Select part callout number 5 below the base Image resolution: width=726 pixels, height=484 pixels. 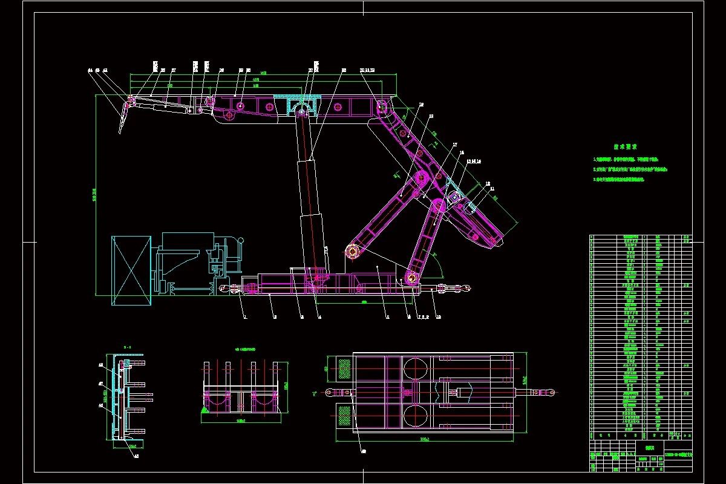(x=387, y=316)
